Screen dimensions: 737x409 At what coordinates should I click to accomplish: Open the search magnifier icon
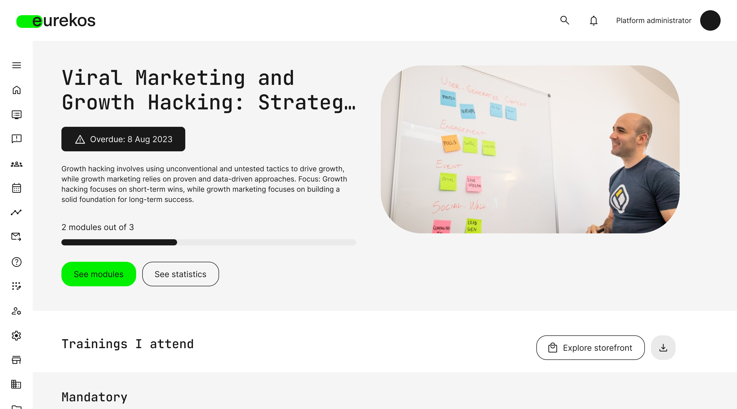[x=565, y=20]
